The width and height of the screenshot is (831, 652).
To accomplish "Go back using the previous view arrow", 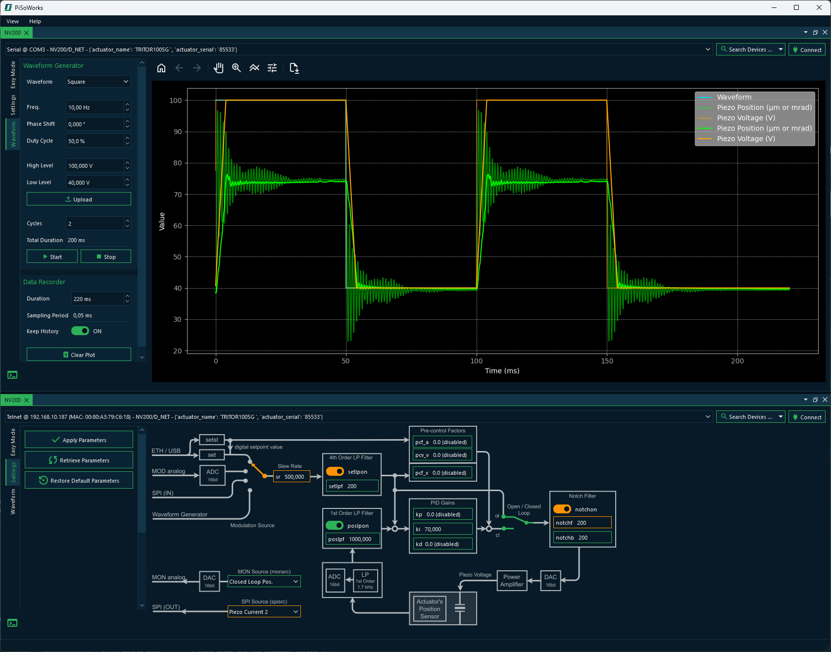I will coord(179,68).
